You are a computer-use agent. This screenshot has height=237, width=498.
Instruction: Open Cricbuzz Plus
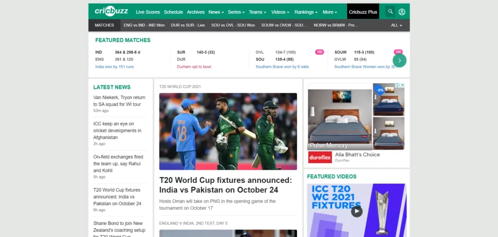(363, 12)
